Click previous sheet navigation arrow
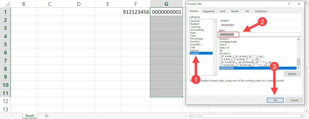The height and width of the screenshot is (119, 309). 6,116
